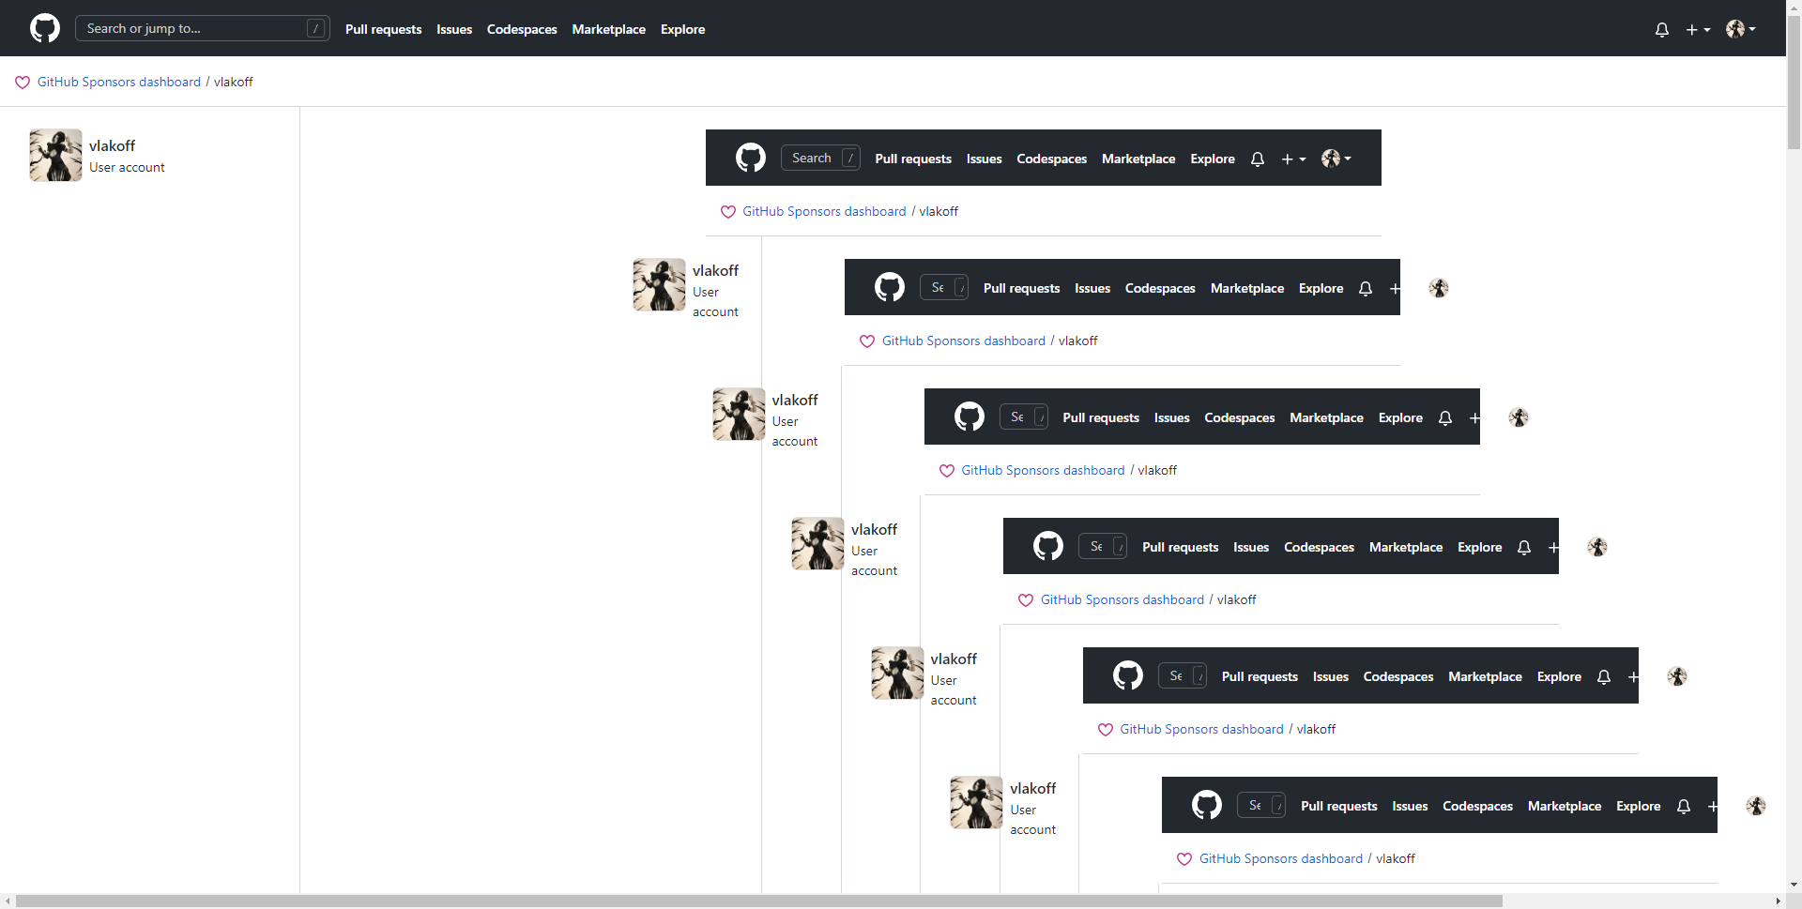Select Marketplace in the top navigation bar
This screenshot has height=909, width=1802.
point(608,29)
